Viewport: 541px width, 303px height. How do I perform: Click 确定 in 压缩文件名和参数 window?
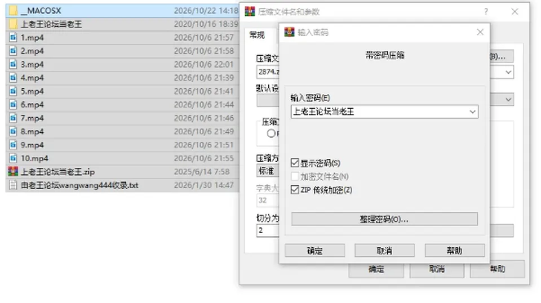pyautogui.click(x=376, y=269)
